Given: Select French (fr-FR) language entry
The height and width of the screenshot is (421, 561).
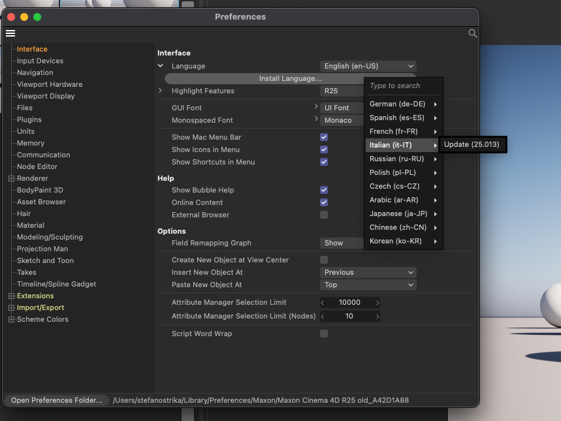Looking at the screenshot, I should coord(404,131).
